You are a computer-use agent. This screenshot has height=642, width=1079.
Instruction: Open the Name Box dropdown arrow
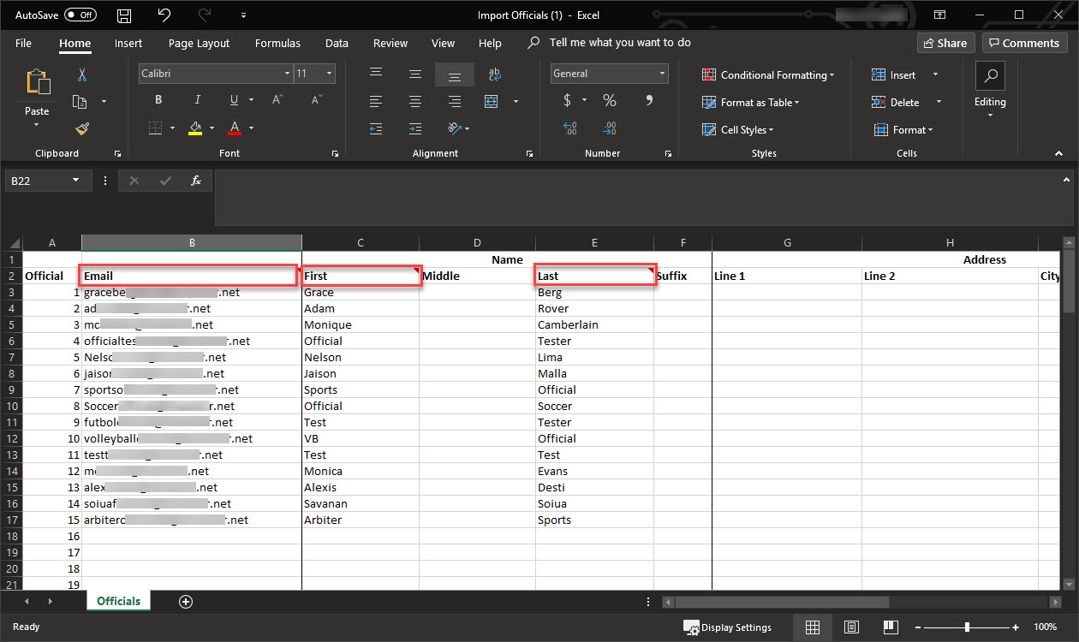76,181
